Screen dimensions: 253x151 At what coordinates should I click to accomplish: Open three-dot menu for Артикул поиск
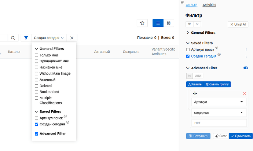point(246,50)
